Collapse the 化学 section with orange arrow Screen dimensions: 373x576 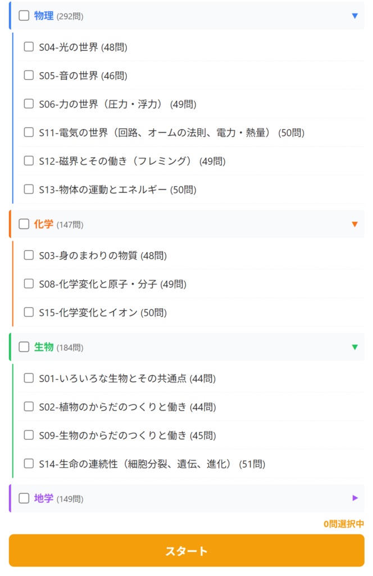click(354, 224)
